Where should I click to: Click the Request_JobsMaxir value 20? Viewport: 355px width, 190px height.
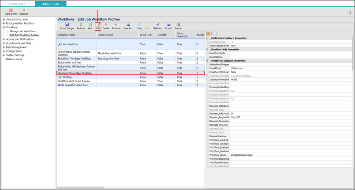click(x=291, y=114)
